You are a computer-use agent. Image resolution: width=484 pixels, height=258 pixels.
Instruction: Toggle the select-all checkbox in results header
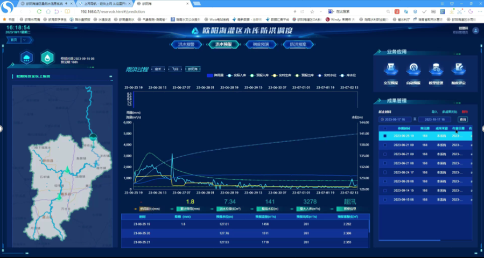click(x=385, y=128)
